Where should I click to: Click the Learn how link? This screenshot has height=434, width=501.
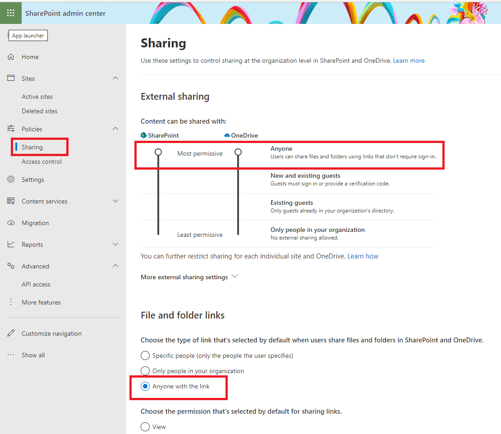tap(363, 256)
